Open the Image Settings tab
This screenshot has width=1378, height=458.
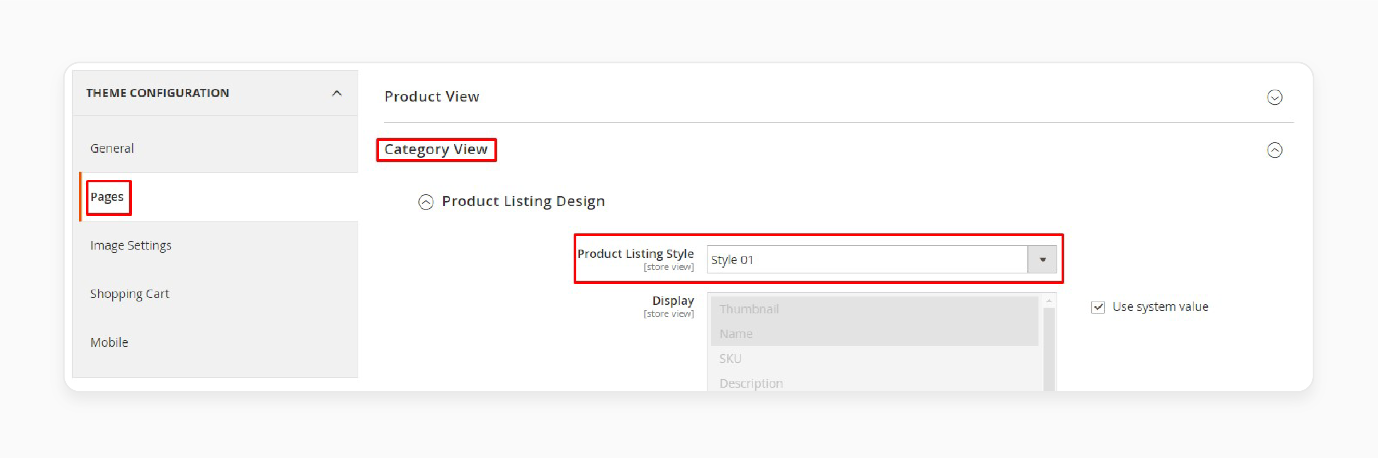130,246
